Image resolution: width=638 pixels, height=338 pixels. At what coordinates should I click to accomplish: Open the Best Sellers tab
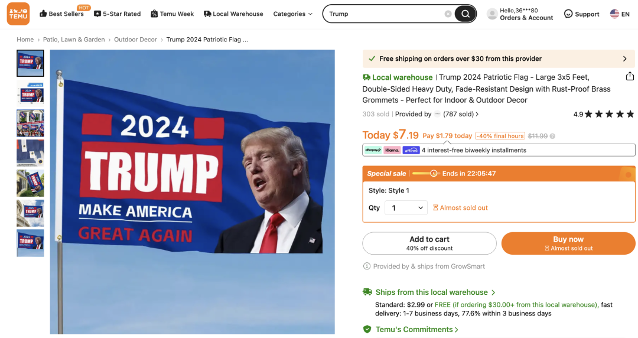click(61, 14)
